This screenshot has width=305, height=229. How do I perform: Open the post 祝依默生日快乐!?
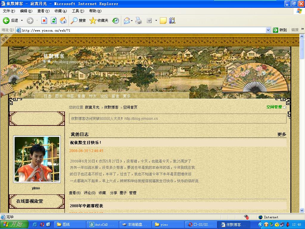point(85,143)
